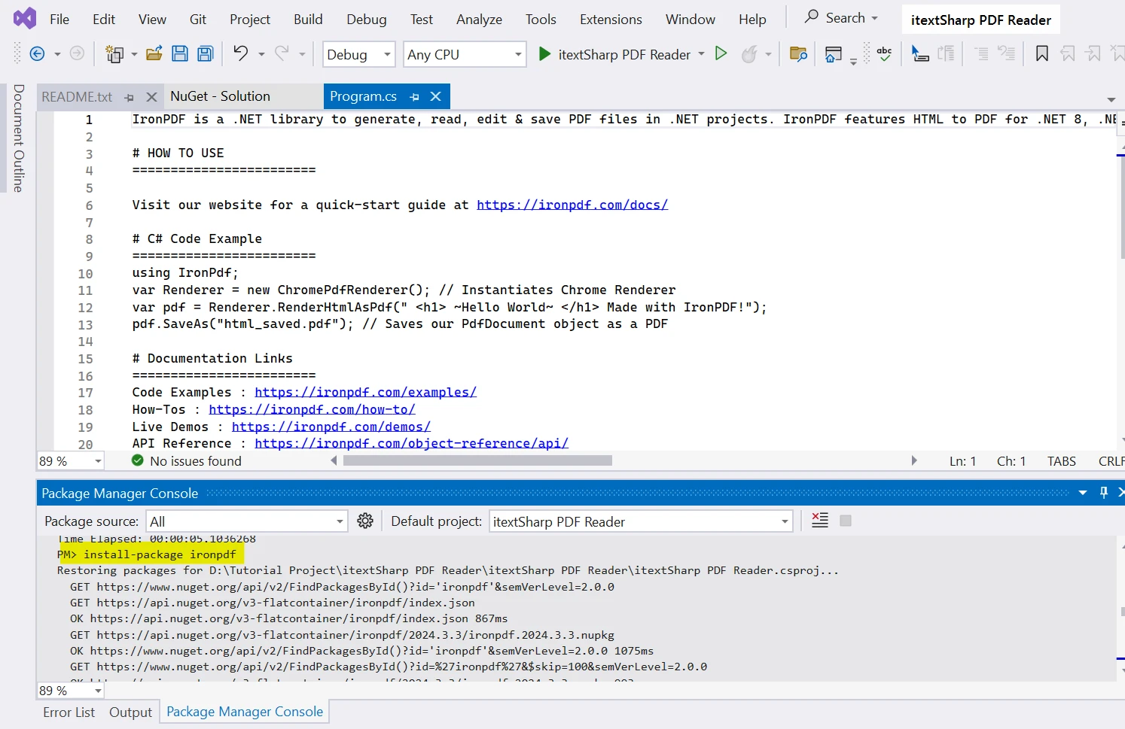Open the document tabs overflow dropdown
This screenshot has height=729, width=1125.
click(x=1111, y=99)
